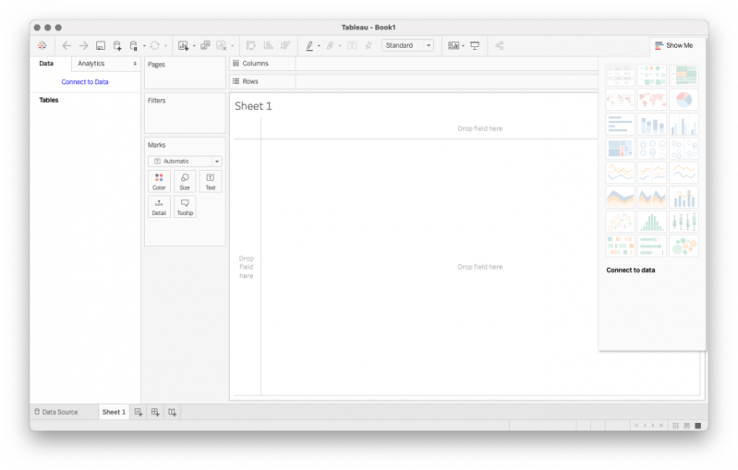Click the New Worksheet tab icon at bottom
The width and height of the screenshot is (738, 470).
pyautogui.click(x=139, y=412)
